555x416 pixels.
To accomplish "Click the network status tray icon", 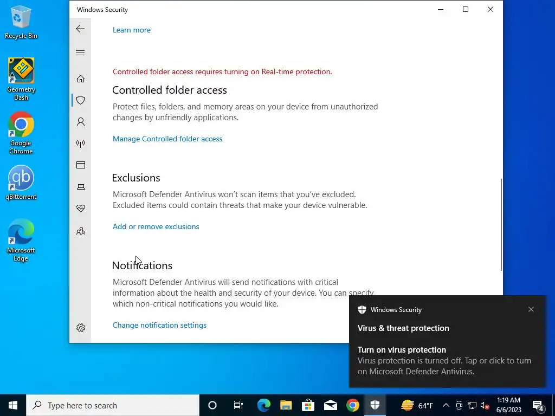I will (472, 405).
